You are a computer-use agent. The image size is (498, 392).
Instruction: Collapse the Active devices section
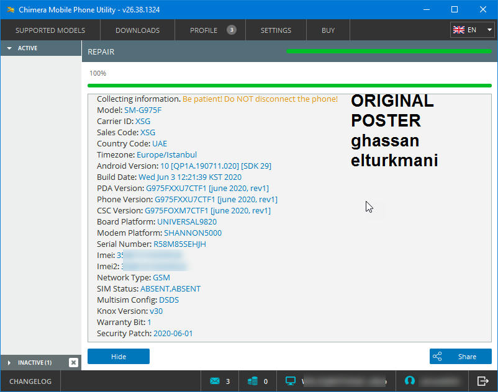click(x=9, y=48)
